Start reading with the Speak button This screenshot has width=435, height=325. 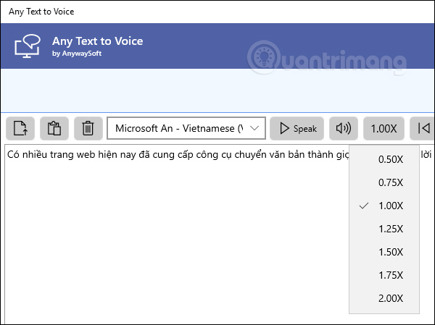297,128
